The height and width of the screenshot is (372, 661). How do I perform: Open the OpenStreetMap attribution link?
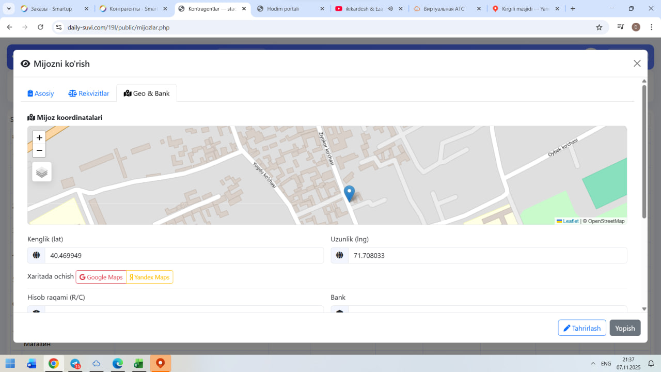[x=606, y=221]
